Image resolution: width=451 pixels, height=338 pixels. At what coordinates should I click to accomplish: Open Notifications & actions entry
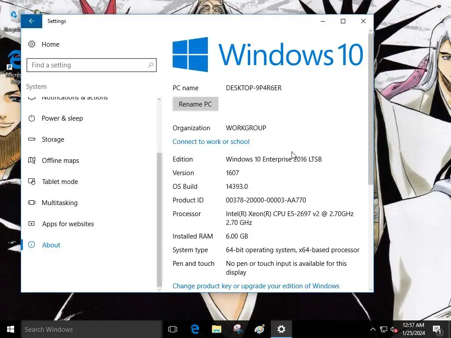[75, 98]
